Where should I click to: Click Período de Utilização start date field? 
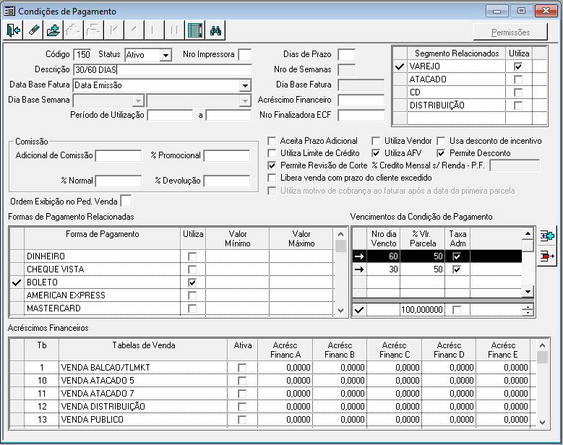pyautogui.click(x=170, y=115)
